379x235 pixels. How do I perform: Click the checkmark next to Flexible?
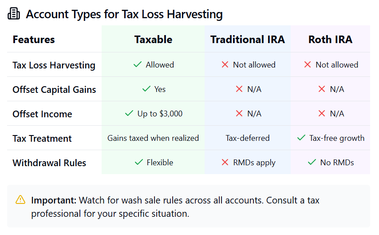tap(138, 163)
